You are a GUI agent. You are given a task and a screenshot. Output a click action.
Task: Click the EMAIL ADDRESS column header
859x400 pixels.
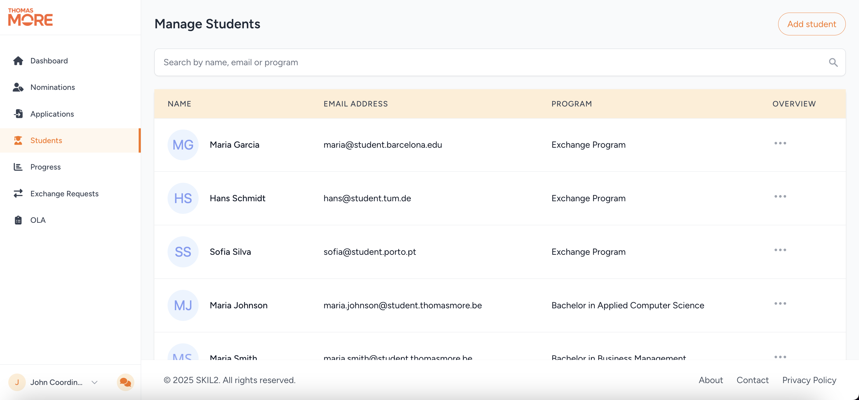[x=355, y=104]
